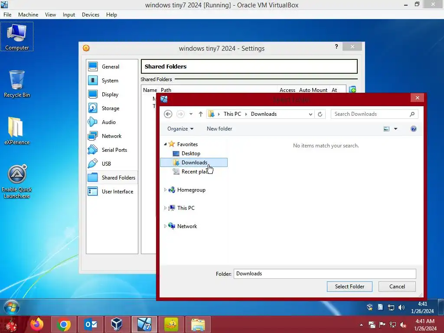This screenshot has width=444, height=333.
Task: Select the eXPerience folder on desktop
Action: click(x=17, y=131)
